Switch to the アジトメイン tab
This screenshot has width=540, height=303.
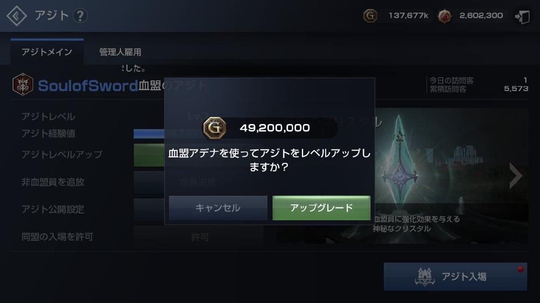pyautogui.click(x=47, y=52)
